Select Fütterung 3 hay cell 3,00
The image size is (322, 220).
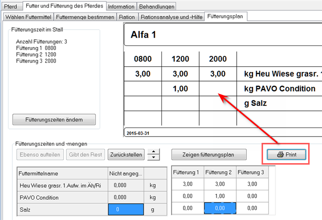click(x=252, y=184)
